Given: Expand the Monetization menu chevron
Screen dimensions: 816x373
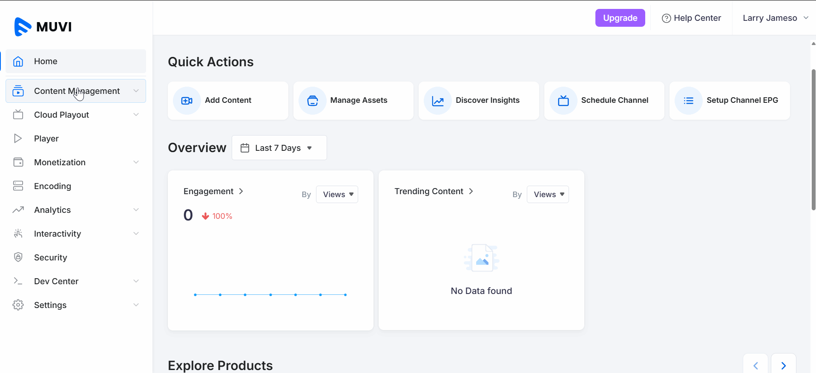Looking at the screenshot, I should click(x=136, y=162).
